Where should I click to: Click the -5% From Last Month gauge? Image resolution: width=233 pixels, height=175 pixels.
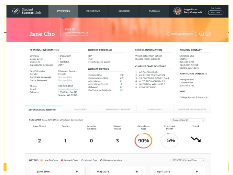point(169,141)
